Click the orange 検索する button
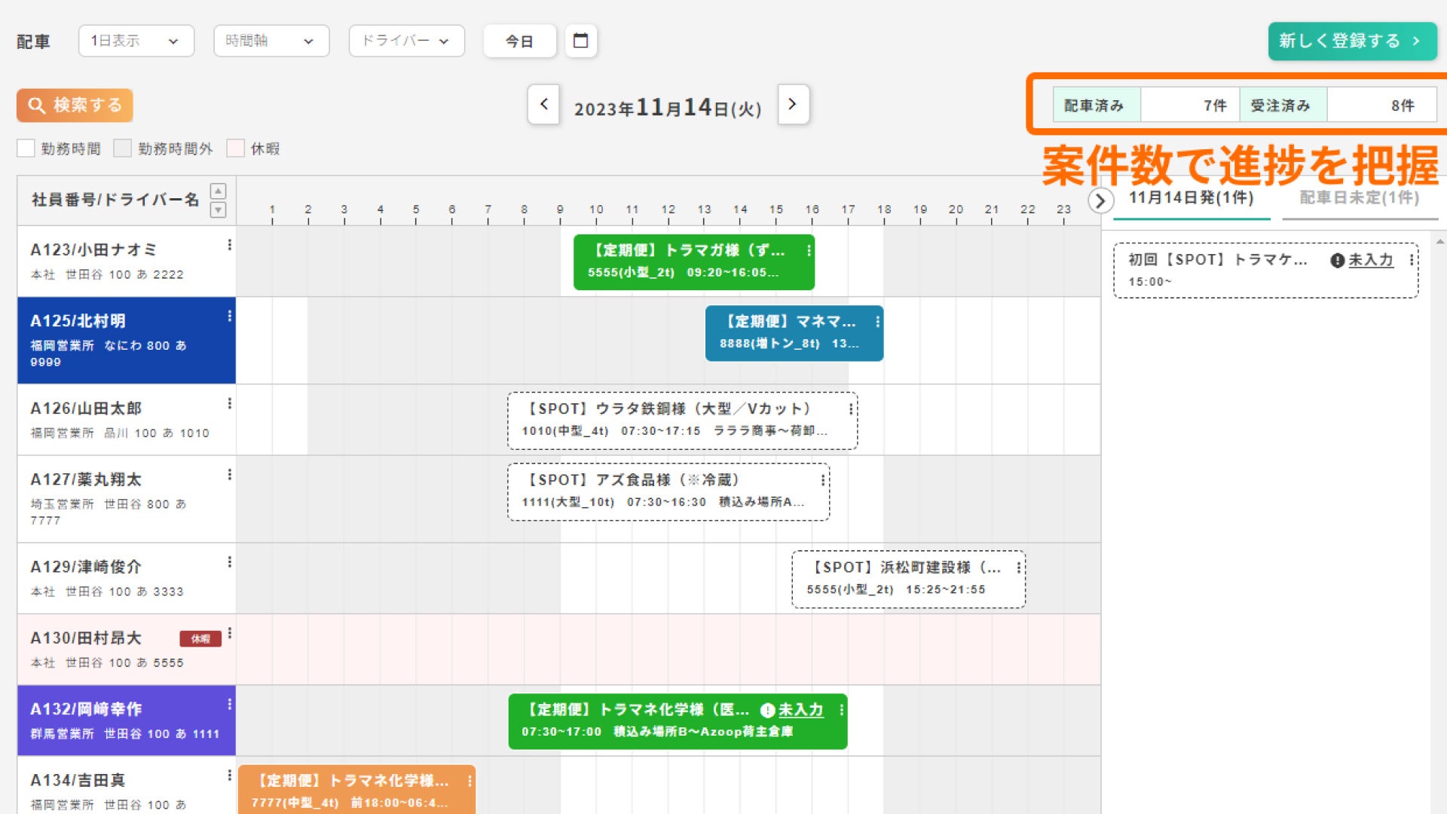The width and height of the screenshot is (1447, 814). point(75,105)
